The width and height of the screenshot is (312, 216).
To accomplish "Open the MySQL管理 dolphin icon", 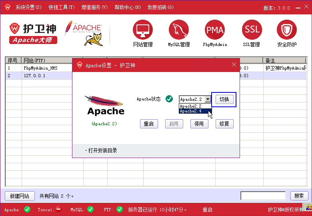I will point(179,30).
